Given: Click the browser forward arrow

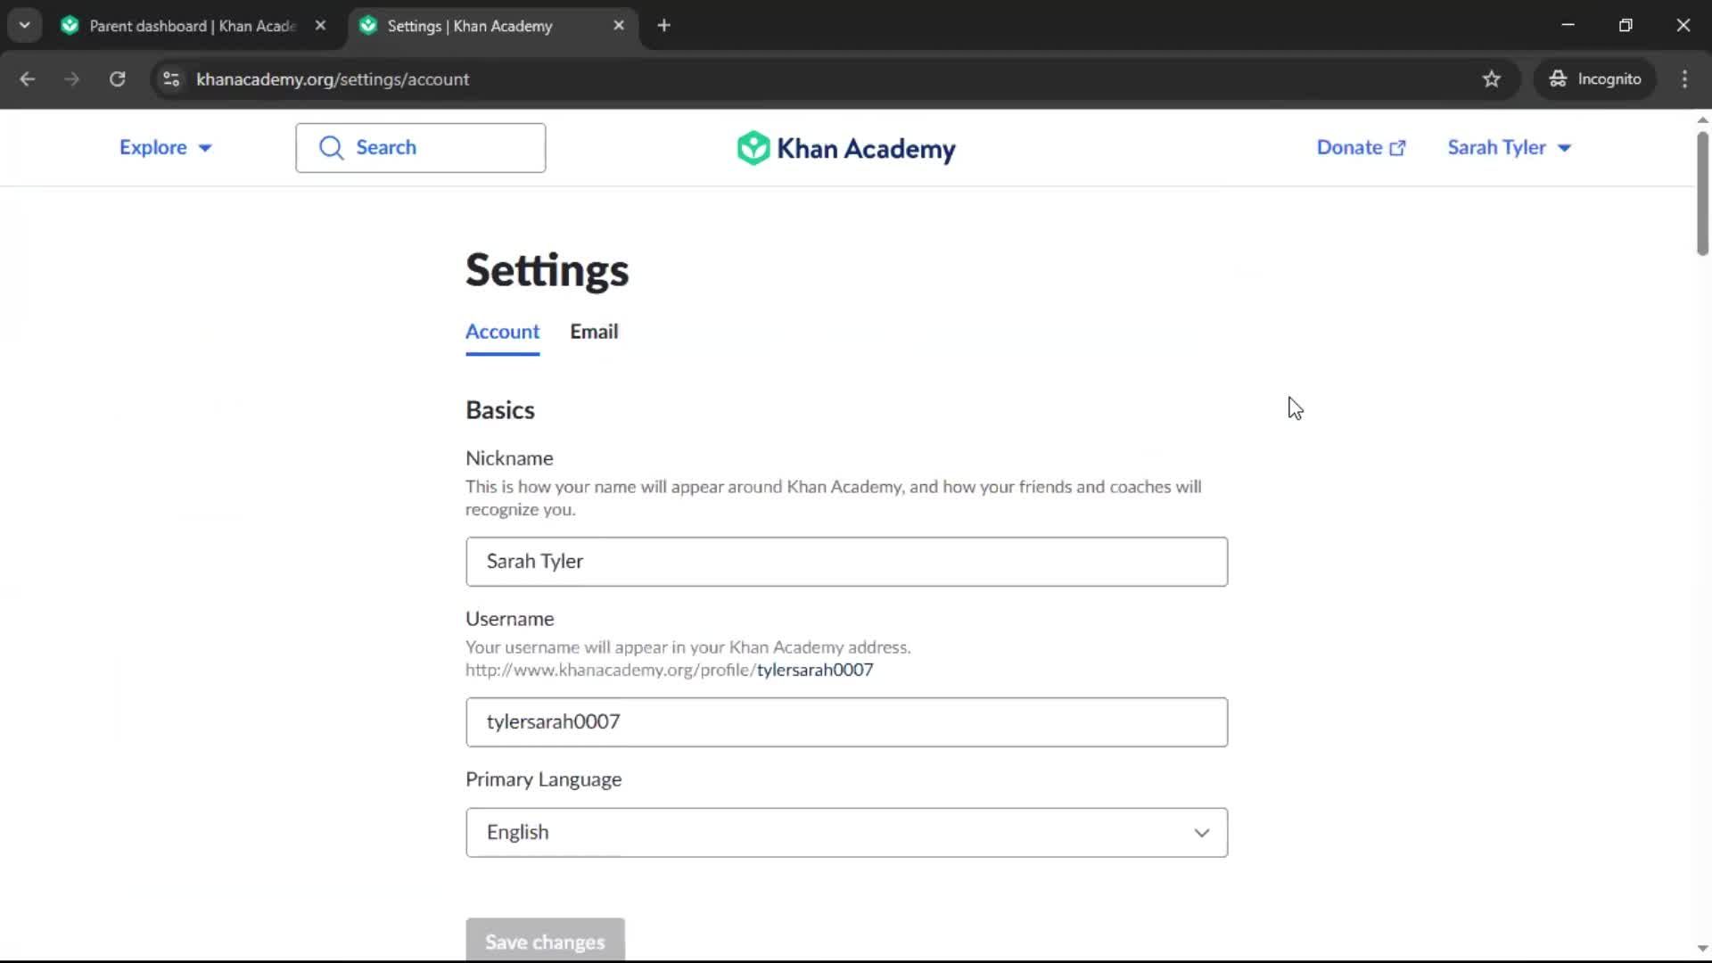Looking at the screenshot, I should [71, 78].
